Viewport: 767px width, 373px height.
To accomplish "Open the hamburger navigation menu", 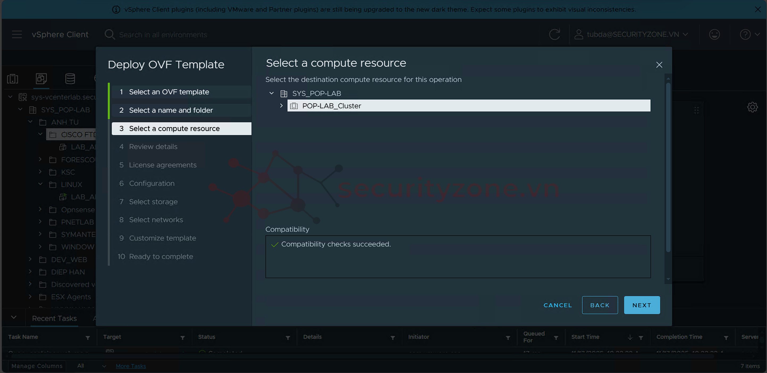I will point(17,34).
